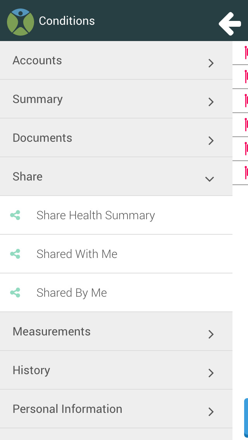This screenshot has width=248, height=440.
Task: Tap share icon beside Shared By Me
Action: pyautogui.click(x=15, y=293)
